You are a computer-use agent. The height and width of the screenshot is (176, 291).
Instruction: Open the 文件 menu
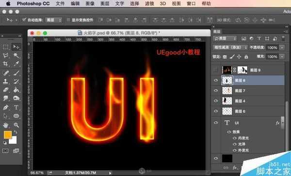pos(60,3)
